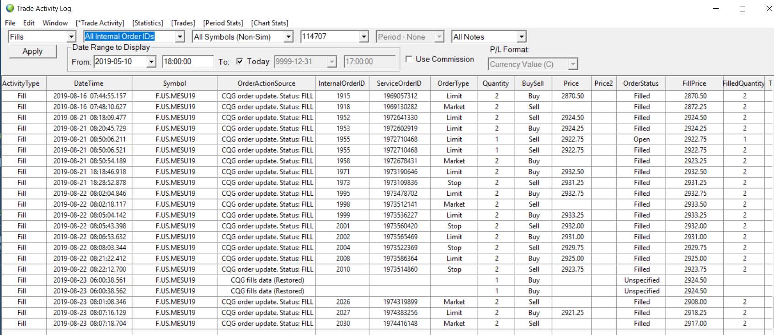
Task: Click the fill price 2908.00
Action: [695, 302]
